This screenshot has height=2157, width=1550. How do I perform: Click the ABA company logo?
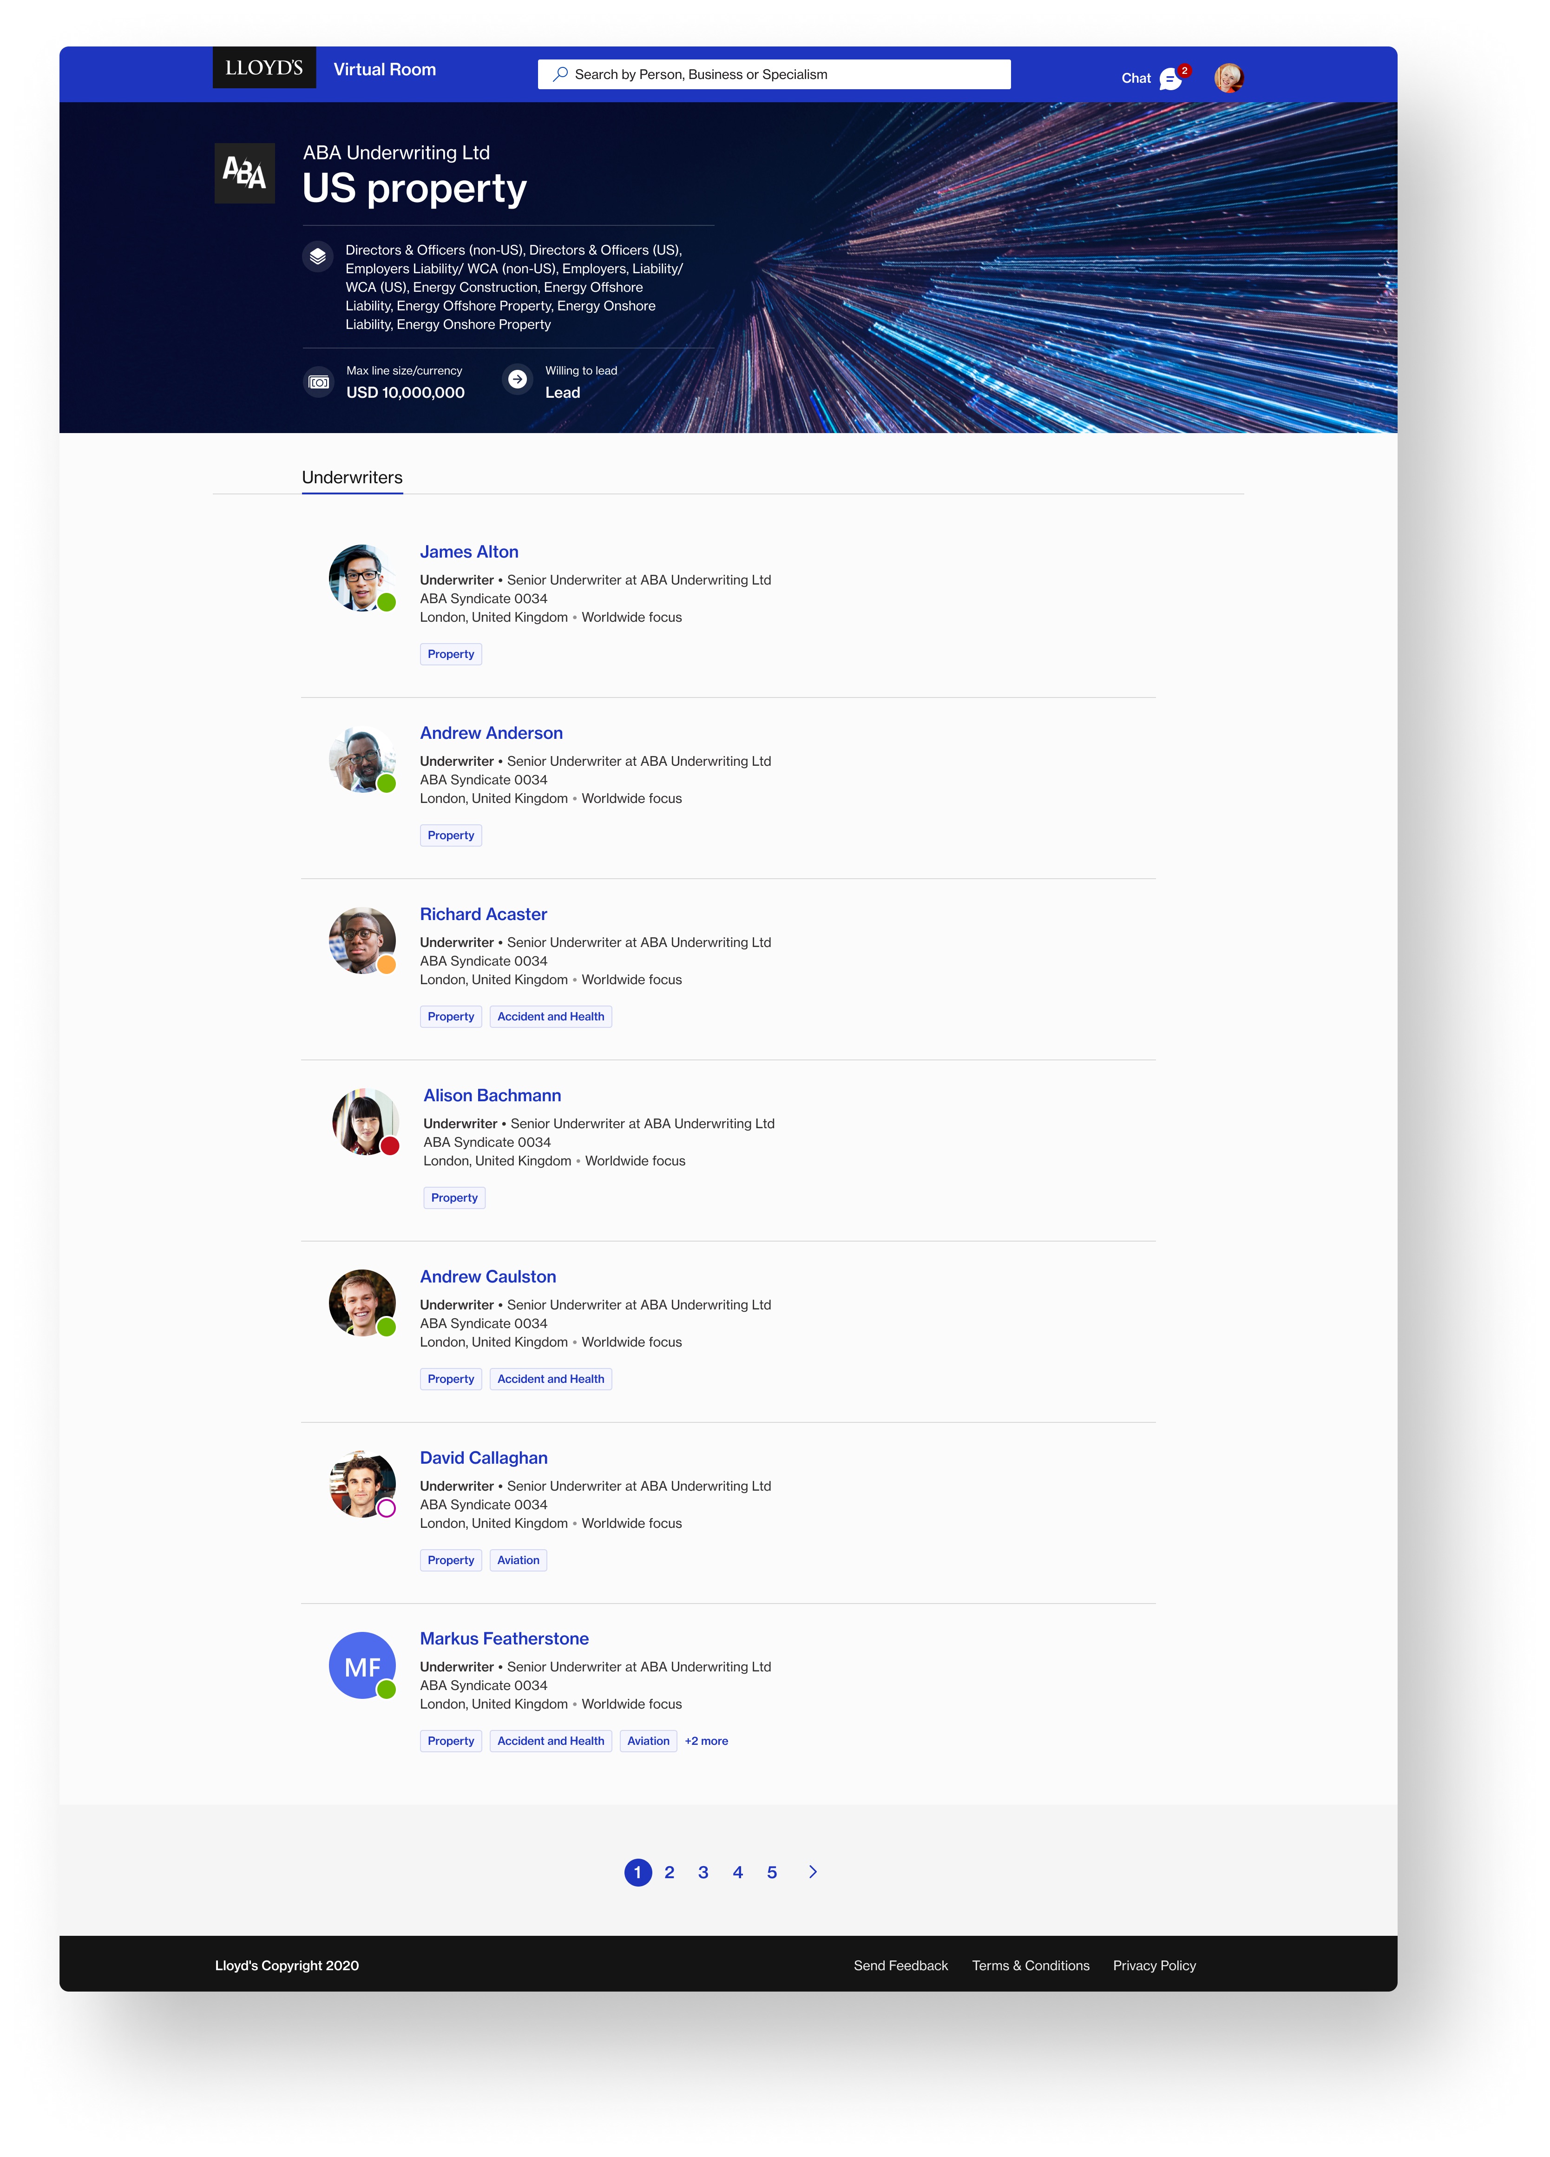coord(244,173)
